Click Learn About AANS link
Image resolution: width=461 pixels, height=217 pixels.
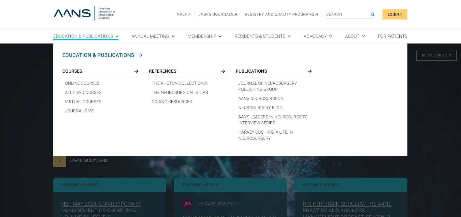[x=89, y=161]
